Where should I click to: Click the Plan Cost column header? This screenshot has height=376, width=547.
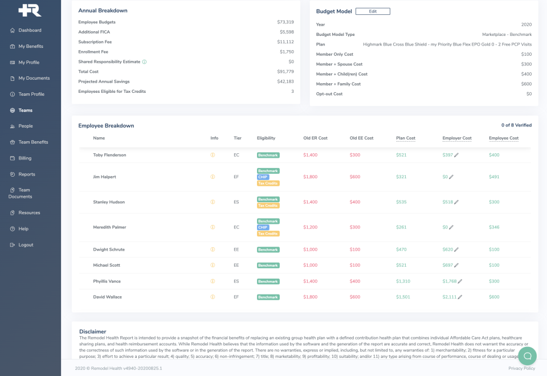406,138
